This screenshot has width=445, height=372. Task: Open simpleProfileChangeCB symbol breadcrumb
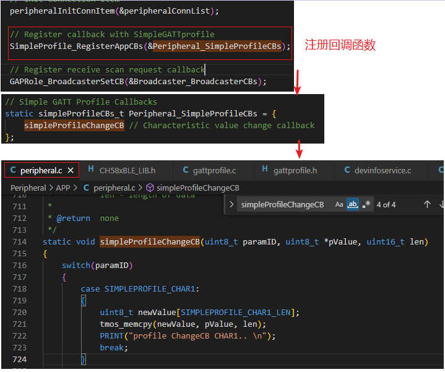click(198, 188)
